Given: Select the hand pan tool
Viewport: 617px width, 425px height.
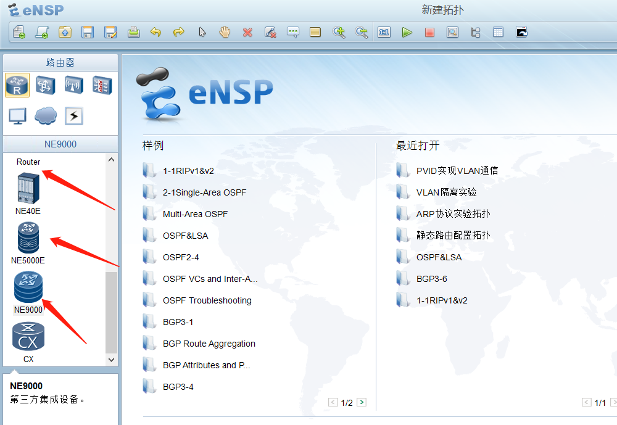Looking at the screenshot, I should [x=225, y=32].
